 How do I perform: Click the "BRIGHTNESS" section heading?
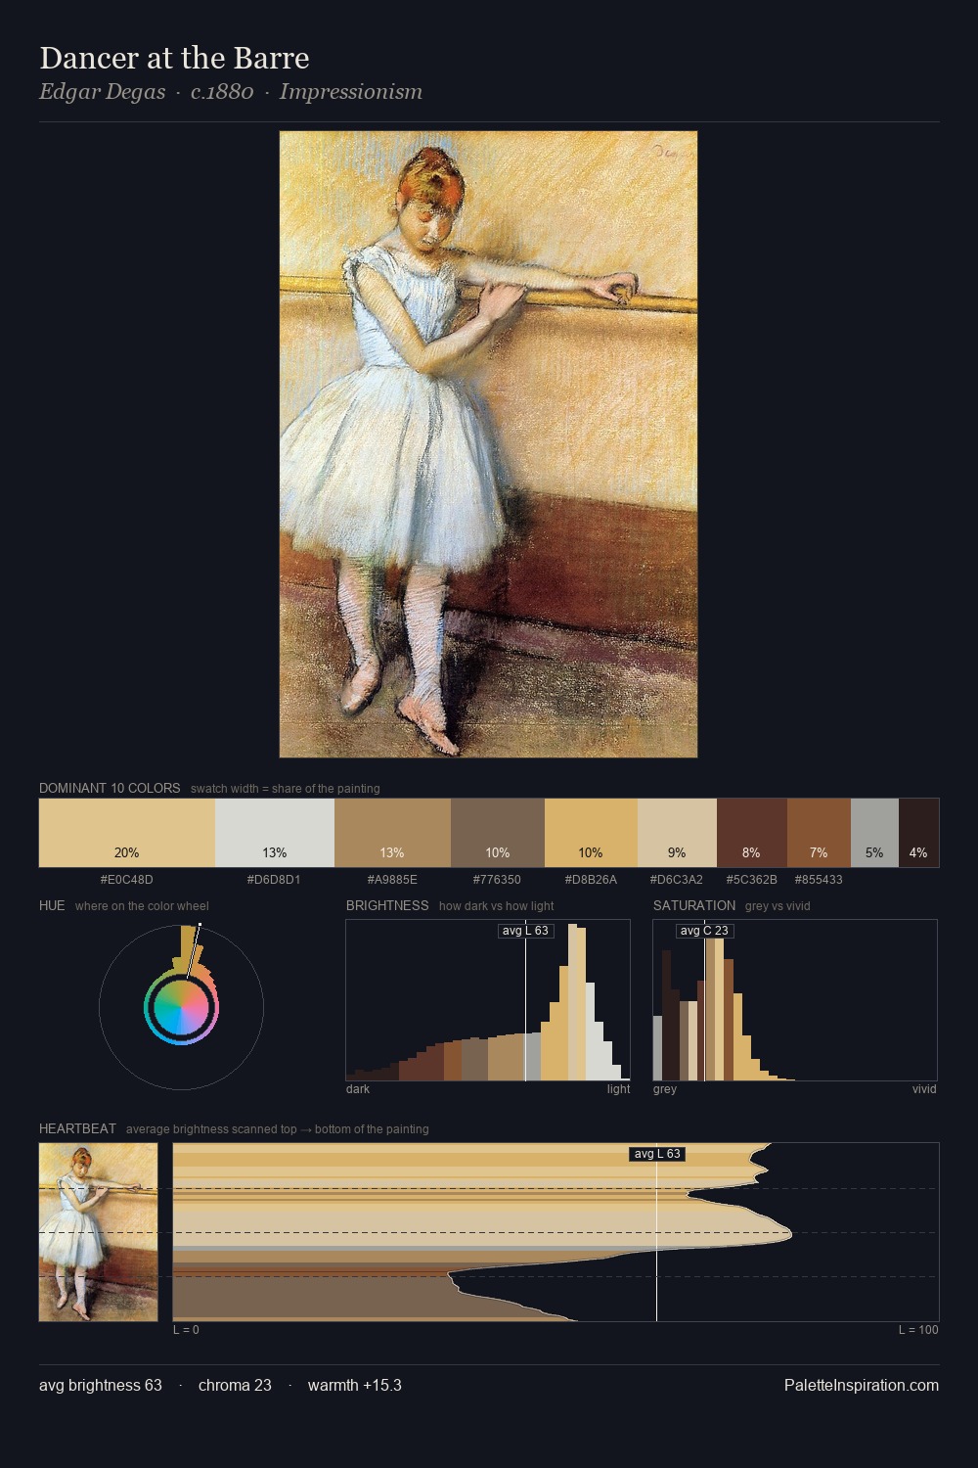pyautogui.click(x=387, y=905)
